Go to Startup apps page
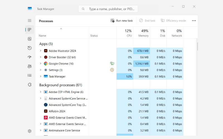This screenshot has height=139, width=223. coord(30,57)
